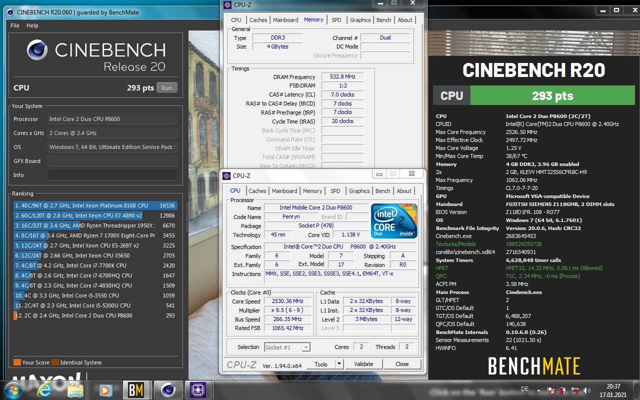Click the Multiplier value x 9.5 ( 6 - 9 )
The width and height of the screenshot is (640, 400).
[x=288, y=310]
